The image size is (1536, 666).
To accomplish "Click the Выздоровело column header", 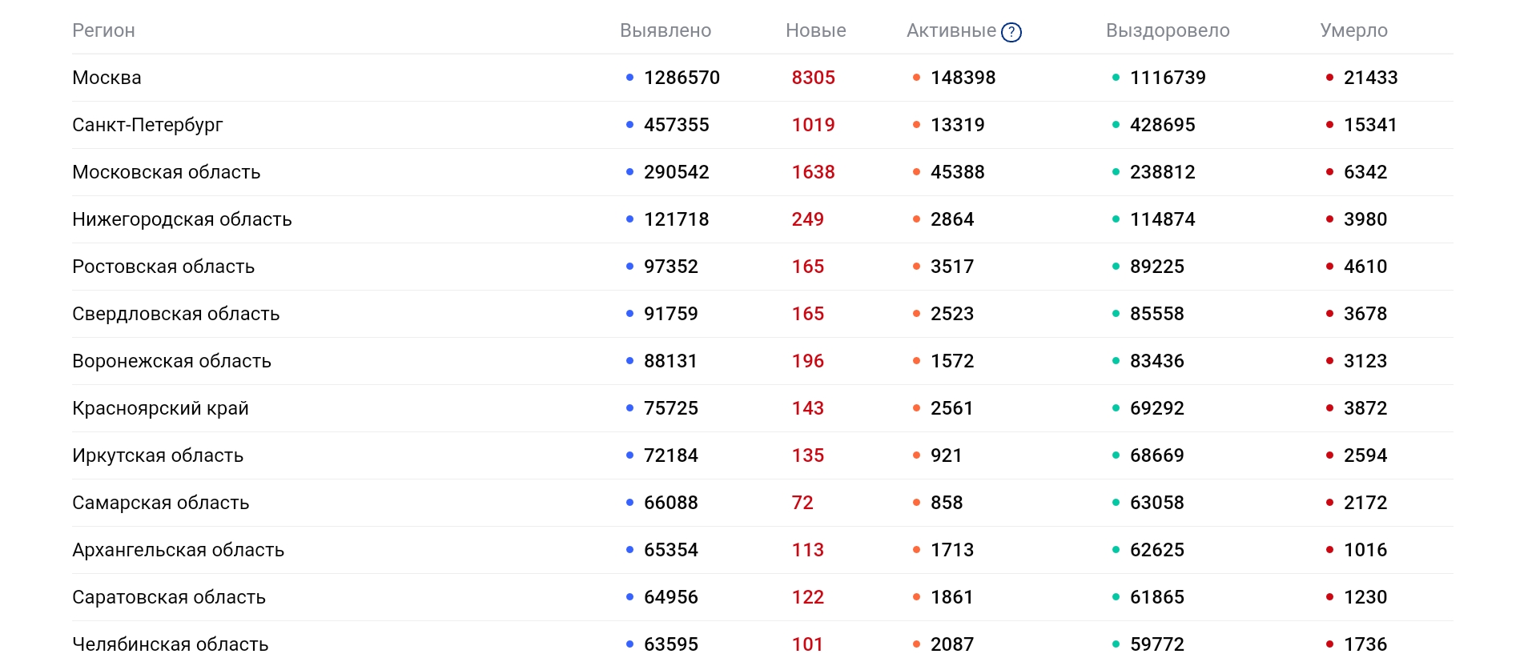I will pyautogui.click(x=1167, y=30).
